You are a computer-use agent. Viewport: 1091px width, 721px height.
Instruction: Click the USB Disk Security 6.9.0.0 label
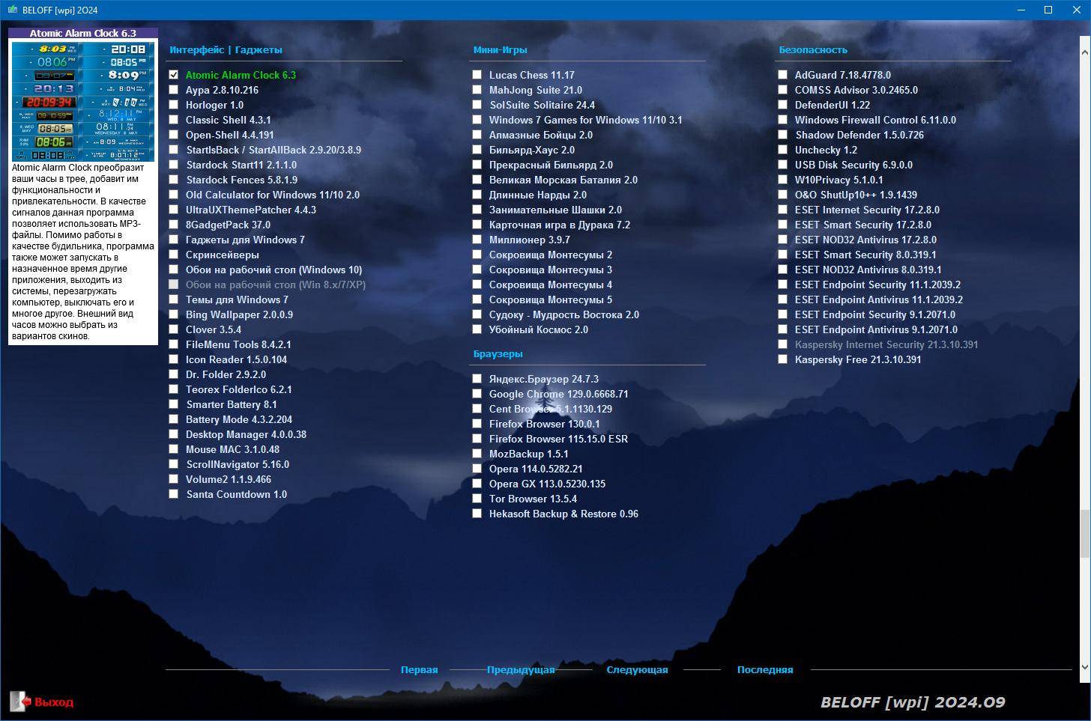pos(853,165)
